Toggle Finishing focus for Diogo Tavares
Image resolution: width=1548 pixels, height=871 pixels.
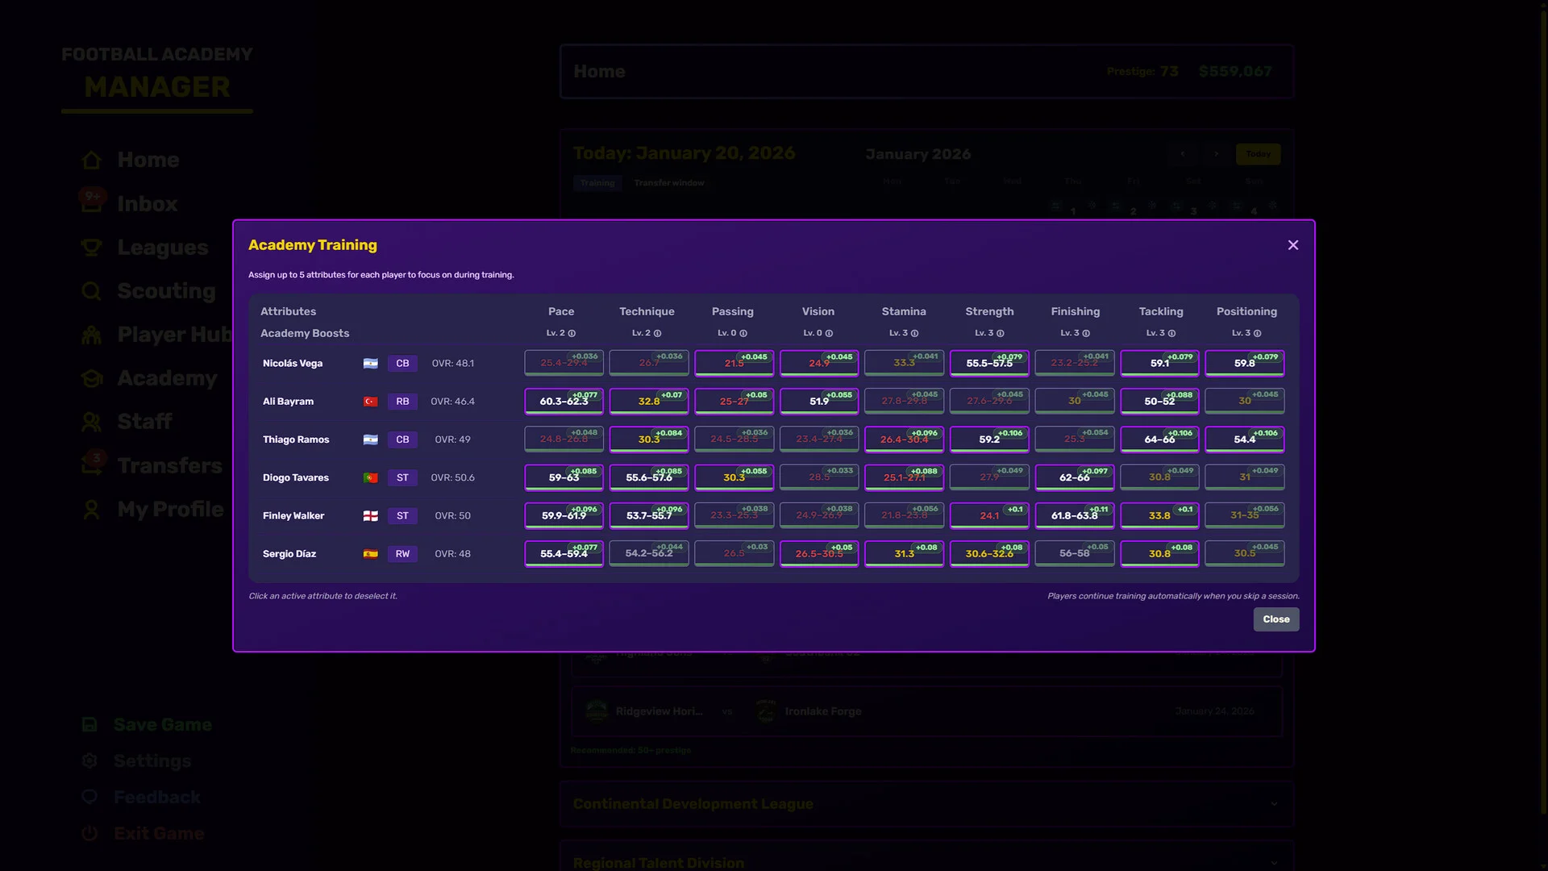[x=1075, y=477]
